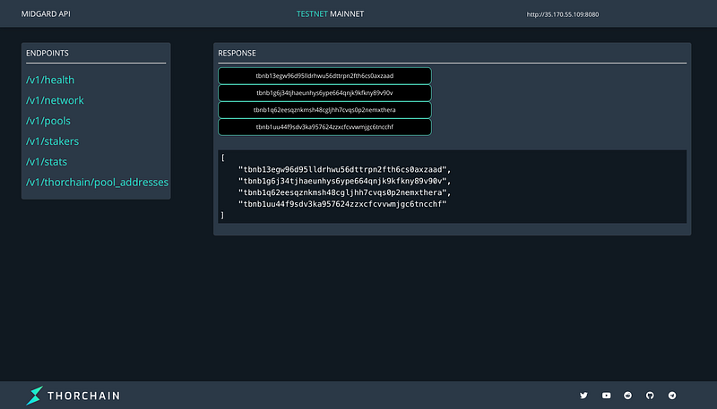Choose address button tbnb1uu44f9sdv3ka957624zzxcfcvvwmjgc6tncchf
717x409 pixels.
tap(324, 127)
